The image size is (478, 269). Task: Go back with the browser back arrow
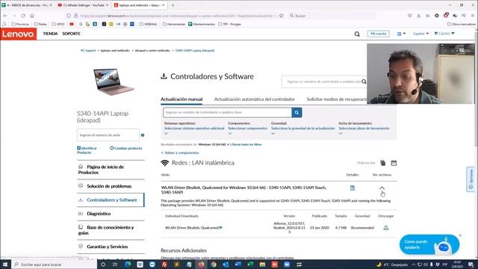click(5, 16)
